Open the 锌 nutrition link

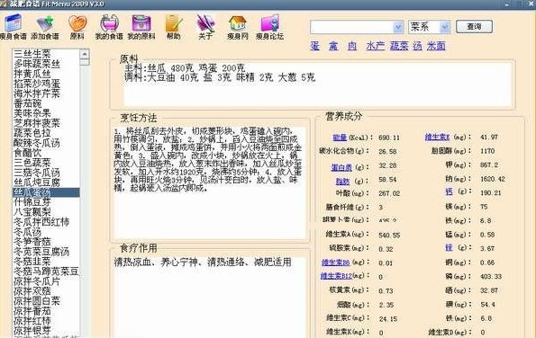click(x=450, y=247)
